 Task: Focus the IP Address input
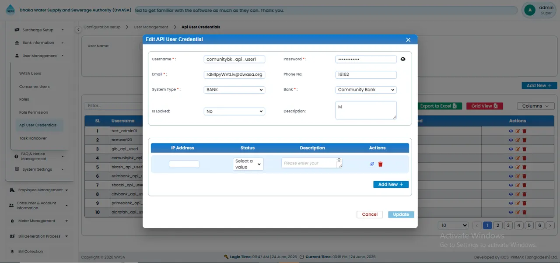(x=184, y=164)
